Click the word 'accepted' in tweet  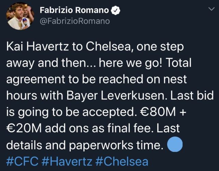[x=109, y=112]
